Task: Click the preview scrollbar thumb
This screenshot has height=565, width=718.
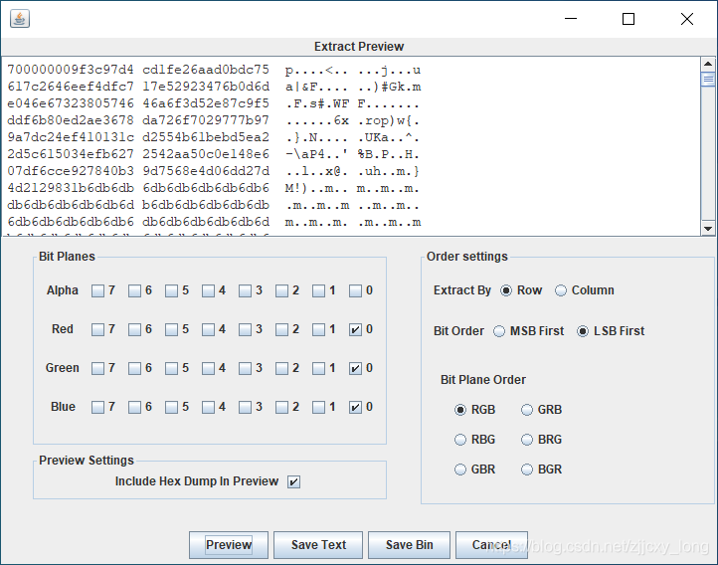Action: 708,80
